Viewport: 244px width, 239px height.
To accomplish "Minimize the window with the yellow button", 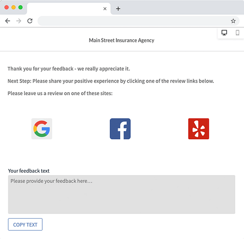I will click(x=13, y=7).
